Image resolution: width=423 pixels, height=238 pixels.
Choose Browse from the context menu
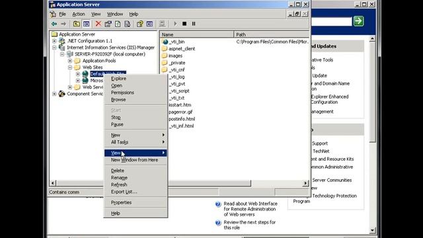coord(135,100)
